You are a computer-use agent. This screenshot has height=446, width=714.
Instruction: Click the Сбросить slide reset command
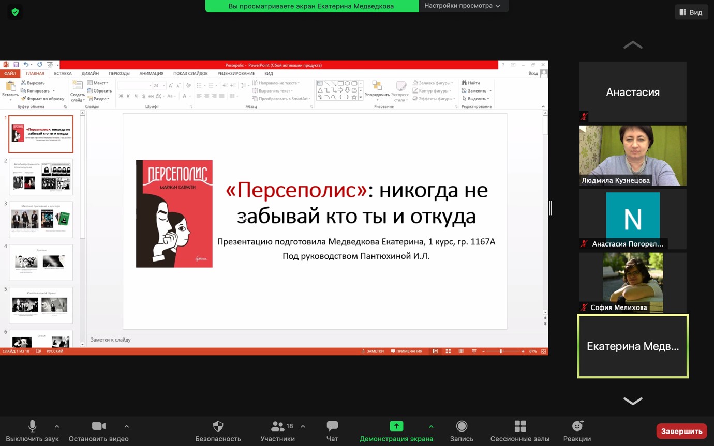click(x=100, y=90)
